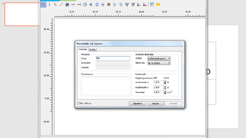Open material sets brown book icon
Viewport: 246px width, 138px height.
coord(109,4)
